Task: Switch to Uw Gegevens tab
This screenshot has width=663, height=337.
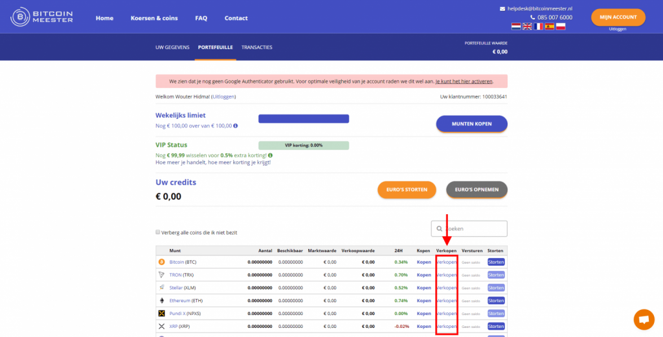Action: (x=172, y=47)
